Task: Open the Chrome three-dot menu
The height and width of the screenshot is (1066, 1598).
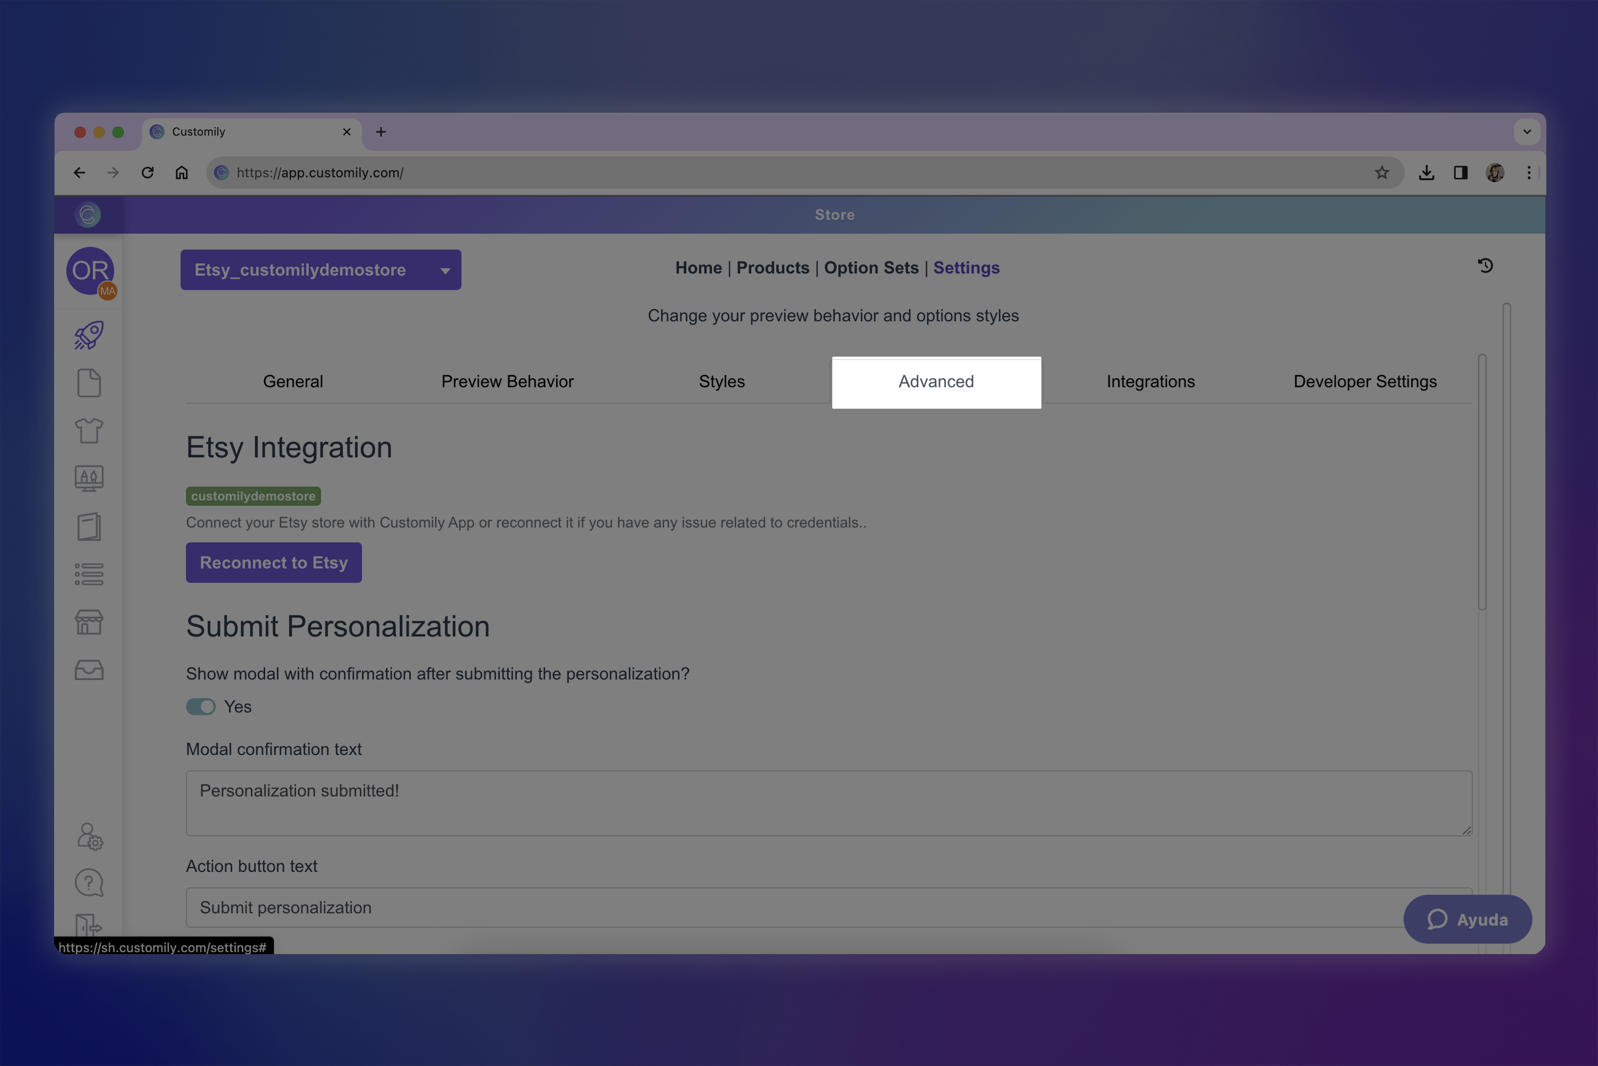Action: [1529, 173]
